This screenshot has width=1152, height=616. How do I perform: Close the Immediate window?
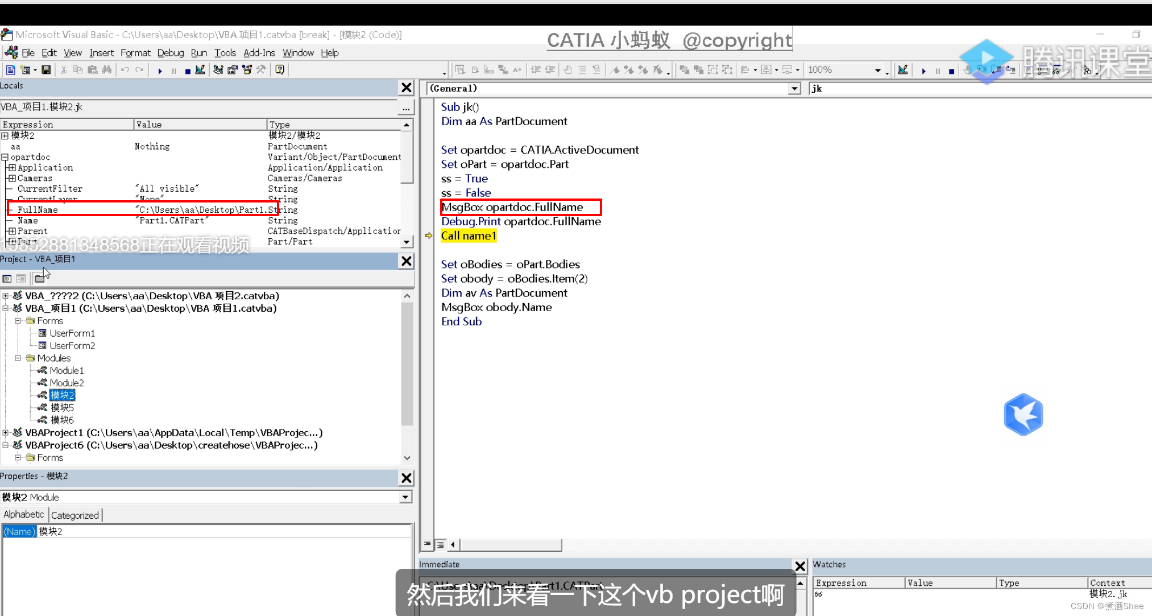[x=800, y=566]
